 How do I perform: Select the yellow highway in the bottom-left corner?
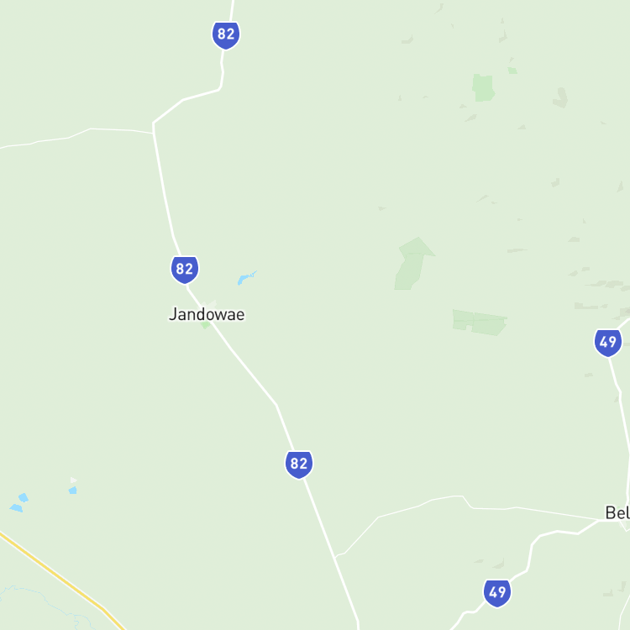tap(60, 580)
